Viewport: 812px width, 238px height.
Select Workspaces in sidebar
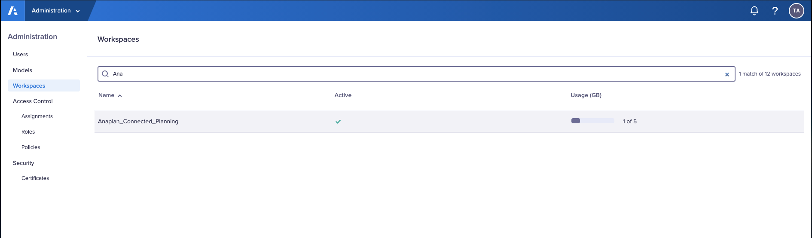[x=44, y=85]
